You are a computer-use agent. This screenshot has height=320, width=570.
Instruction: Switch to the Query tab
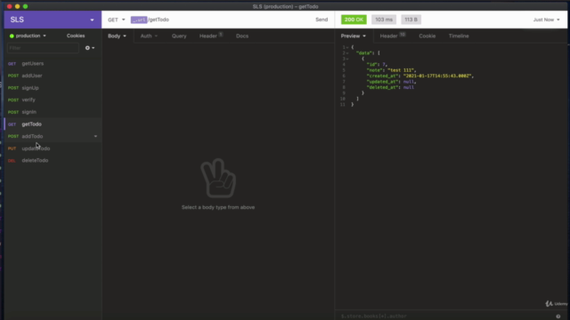coord(179,36)
